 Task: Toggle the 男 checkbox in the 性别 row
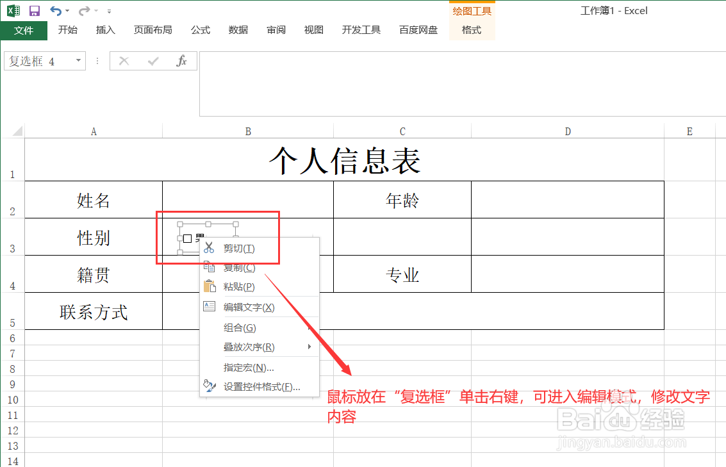point(188,239)
